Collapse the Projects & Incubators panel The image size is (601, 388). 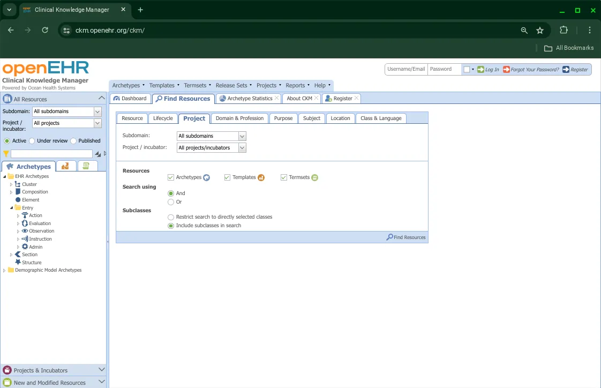(101, 370)
